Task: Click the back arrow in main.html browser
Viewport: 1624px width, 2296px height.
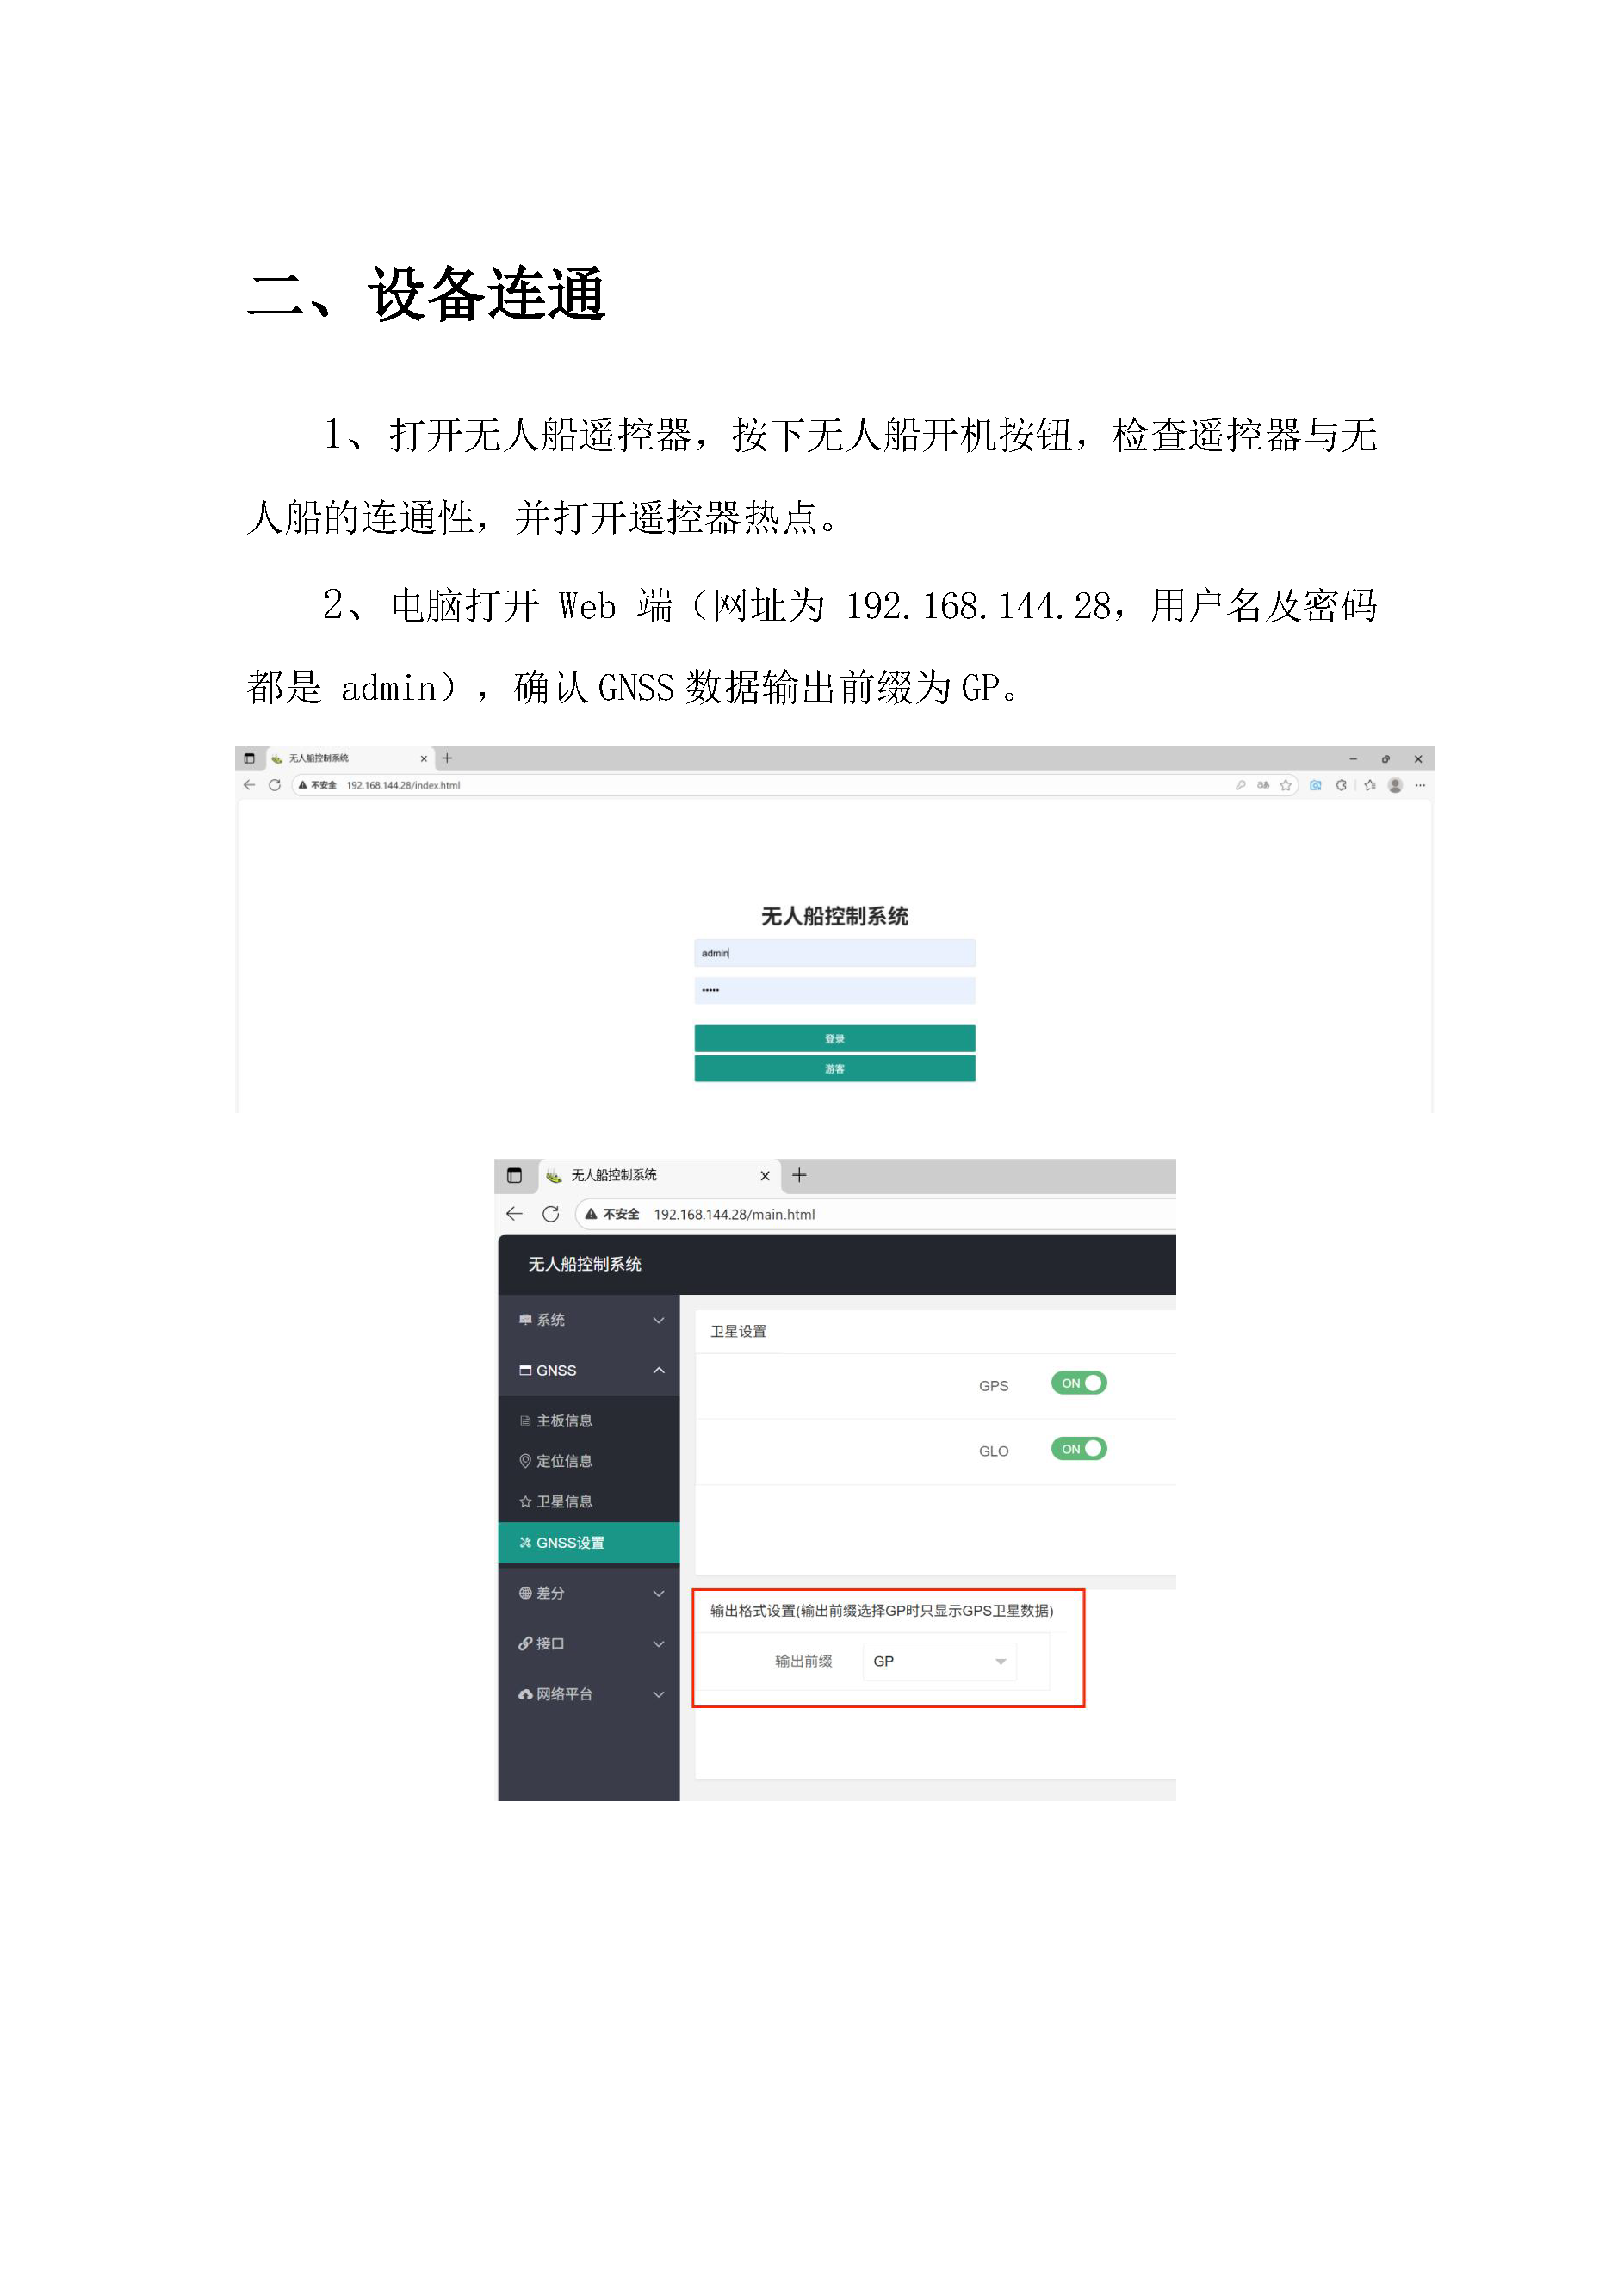Action: 514,1213
